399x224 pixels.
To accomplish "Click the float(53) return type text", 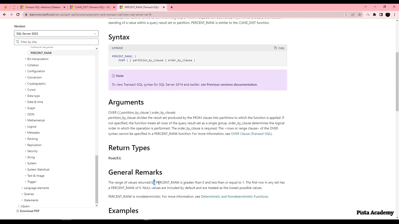I will tap(115, 158).
